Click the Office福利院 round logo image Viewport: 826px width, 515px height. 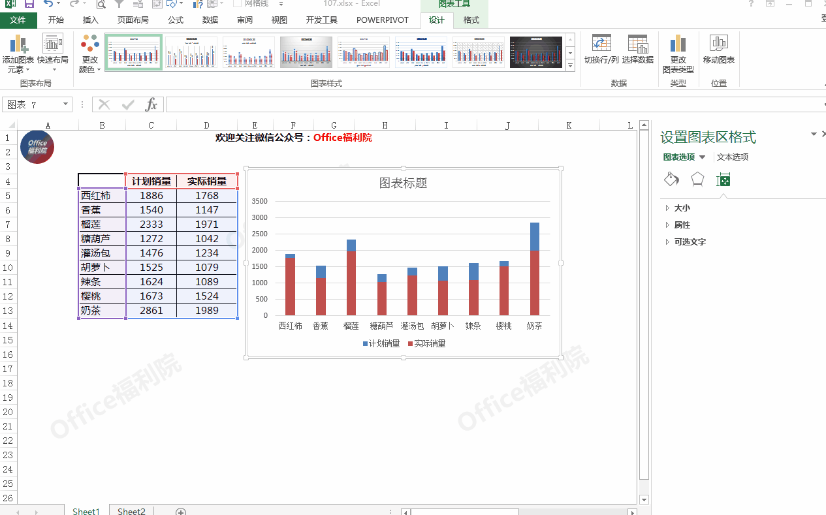point(37,147)
